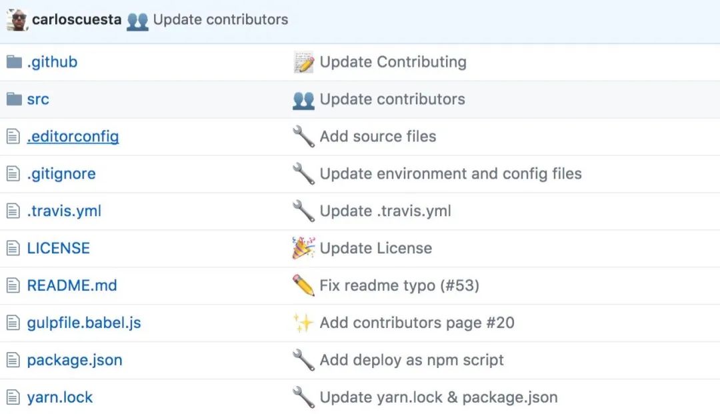Click the wrench emoji on Add source files
Image resolution: width=720 pixels, height=414 pixels.
(304, 136)
